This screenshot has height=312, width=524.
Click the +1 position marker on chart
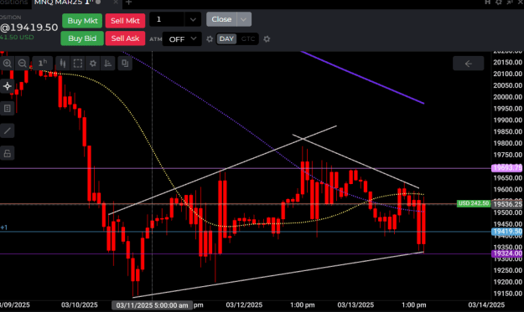[4, 228]
